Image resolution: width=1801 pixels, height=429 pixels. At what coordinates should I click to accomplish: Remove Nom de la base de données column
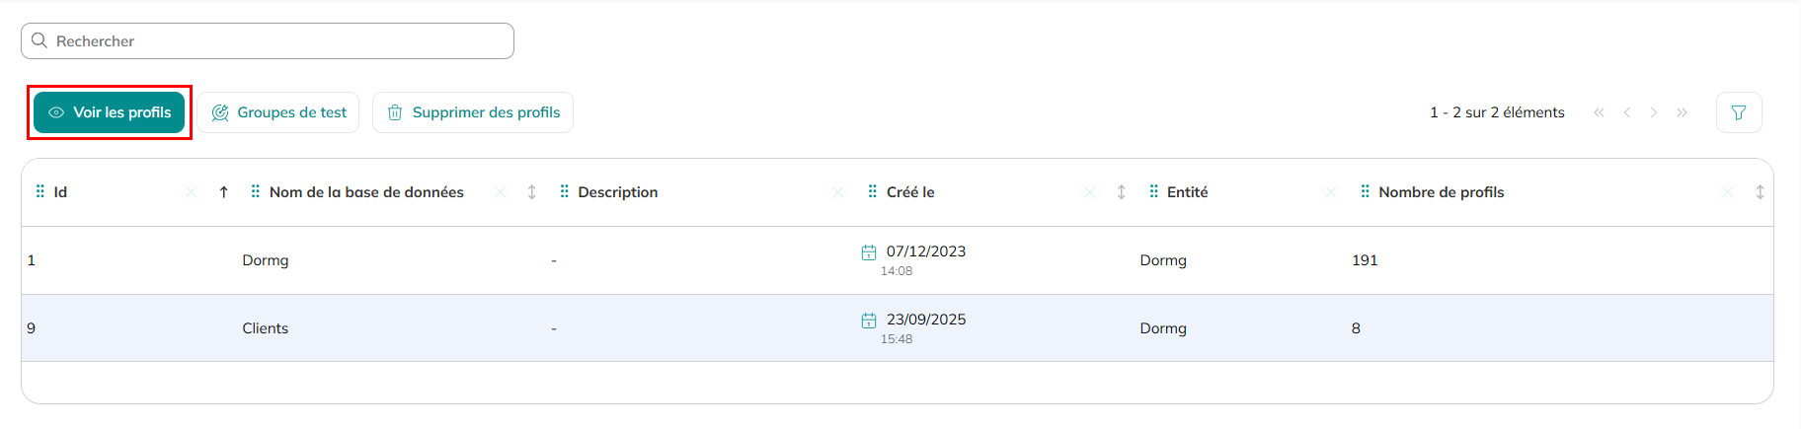501,192
